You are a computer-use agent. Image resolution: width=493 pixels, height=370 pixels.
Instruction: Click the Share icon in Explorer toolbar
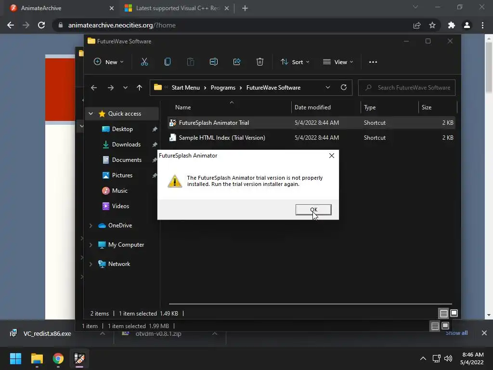click(x=237, y=62)
